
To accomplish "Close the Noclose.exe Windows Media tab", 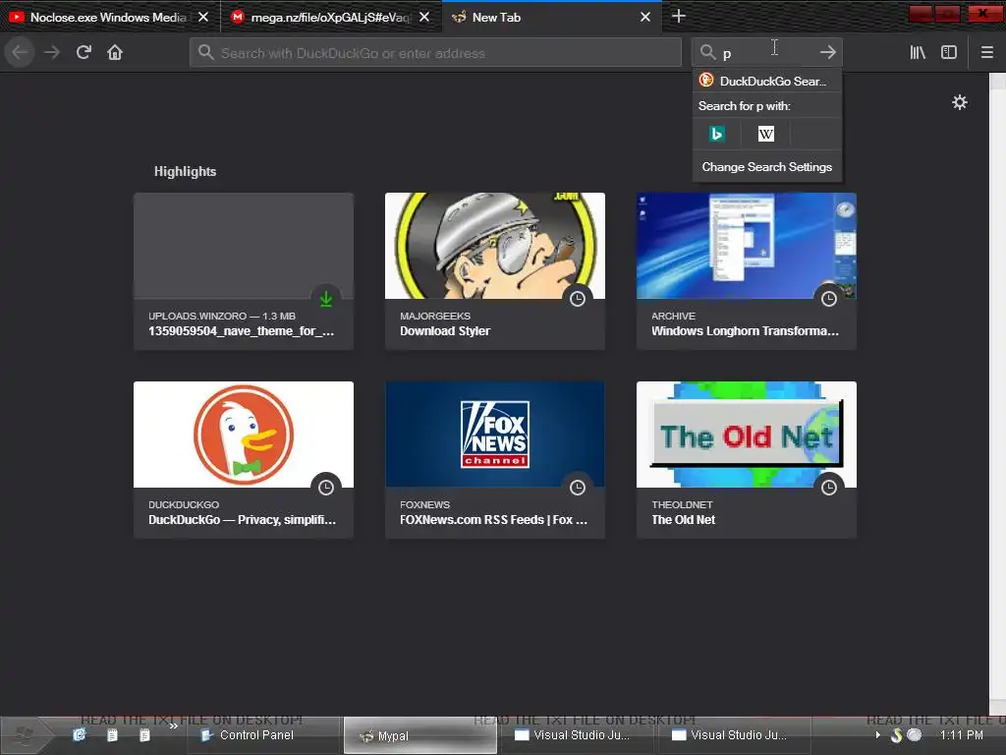I will [x=202, y=18].
